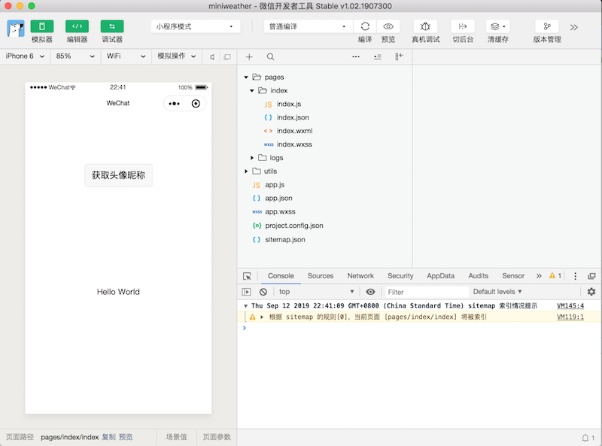Click the mini program menu dots in the simulator

click(x=175, y=104)
